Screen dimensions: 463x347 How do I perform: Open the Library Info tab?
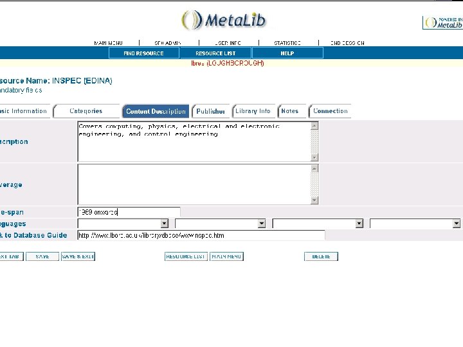[253, 111]
